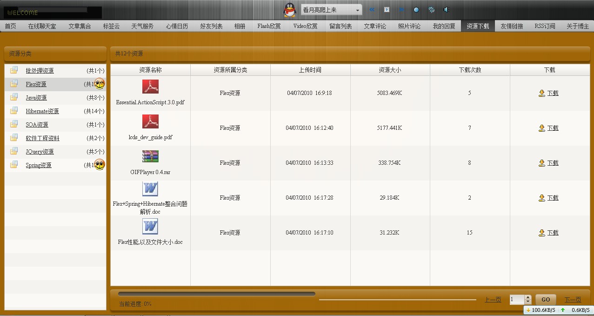This screenshot has height=316, width=594.
Task: Select the Java资源 category
Action: tap(36, 98)
